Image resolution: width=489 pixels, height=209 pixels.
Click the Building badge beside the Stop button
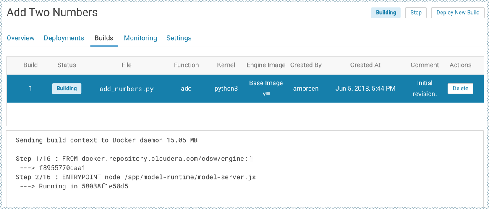[385, 13]
